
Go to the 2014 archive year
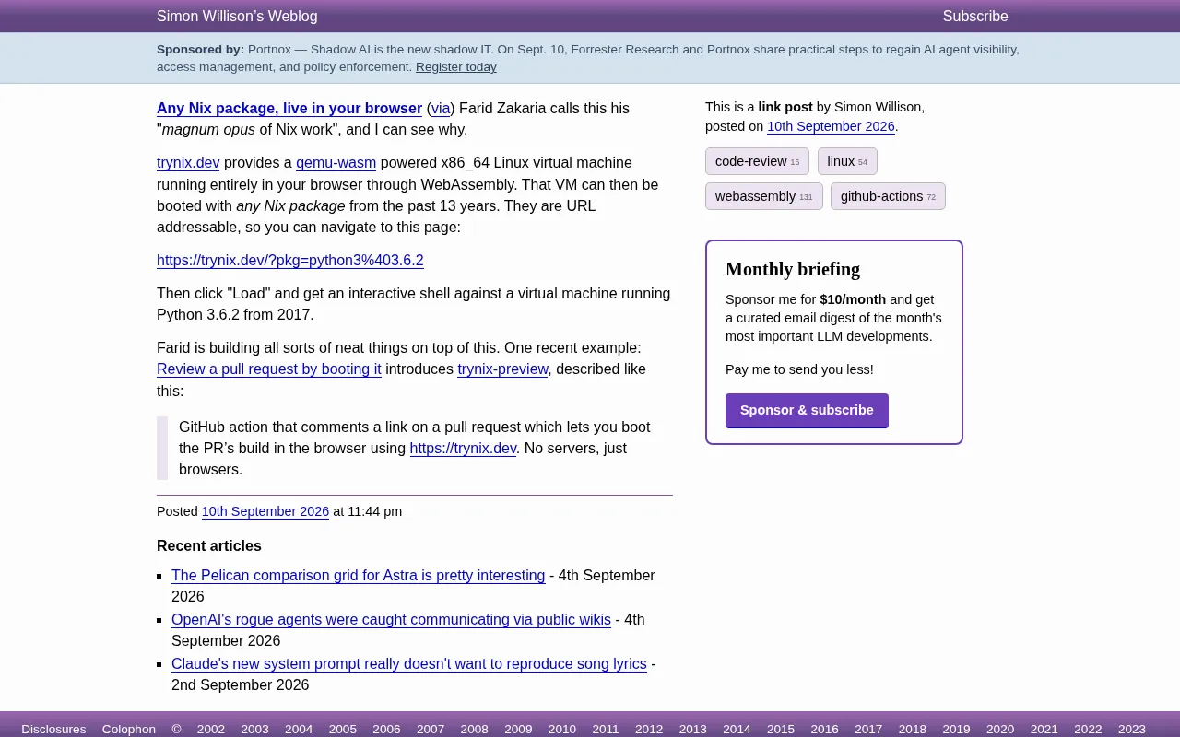tap(737, 729)
